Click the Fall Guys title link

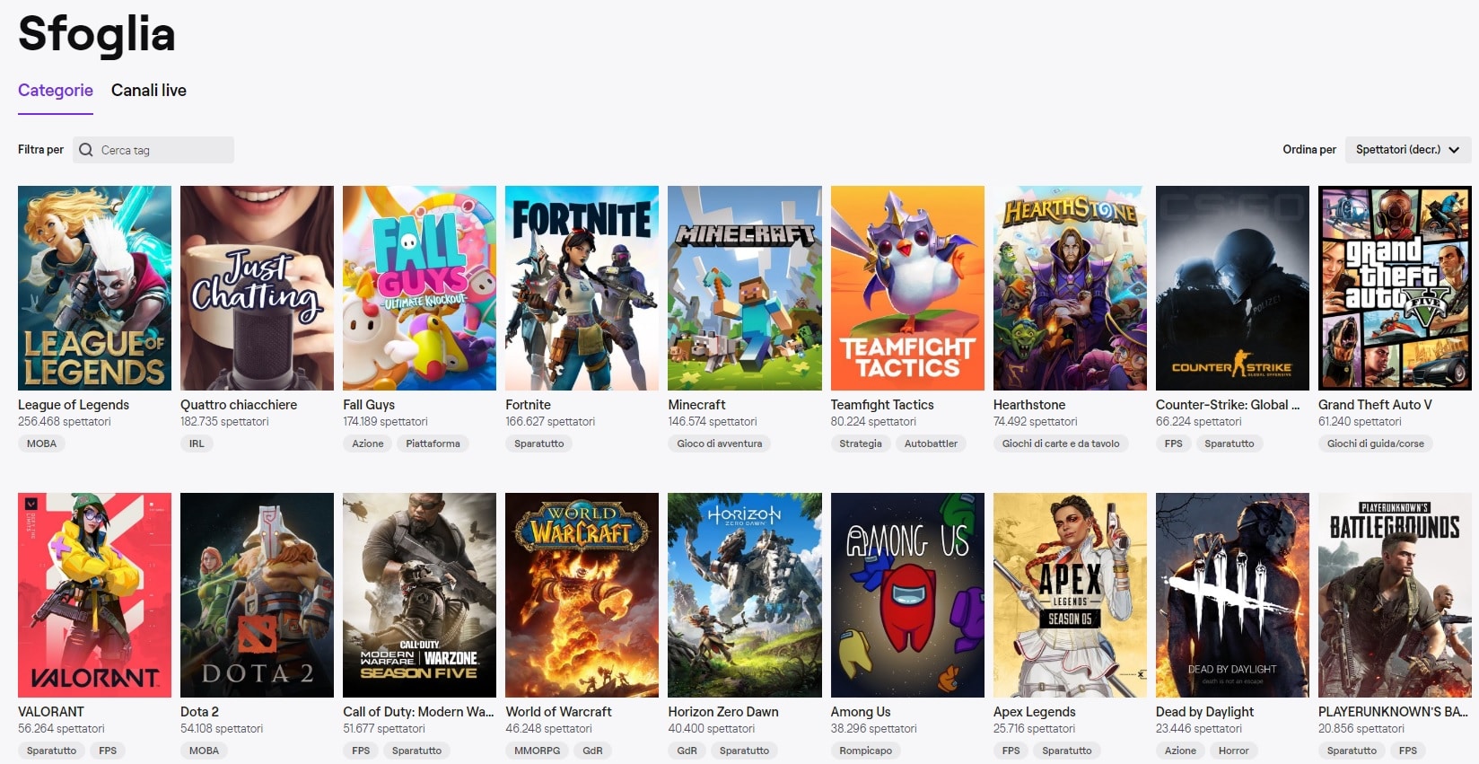click(x=369, y=405)
